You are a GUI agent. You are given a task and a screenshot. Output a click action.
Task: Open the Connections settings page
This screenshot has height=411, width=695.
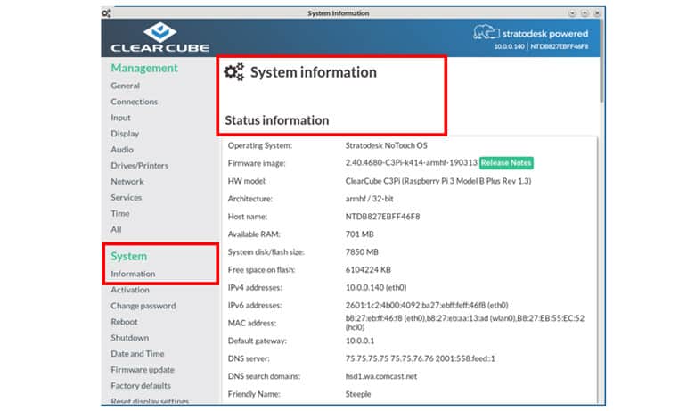(x=135, y=102)
